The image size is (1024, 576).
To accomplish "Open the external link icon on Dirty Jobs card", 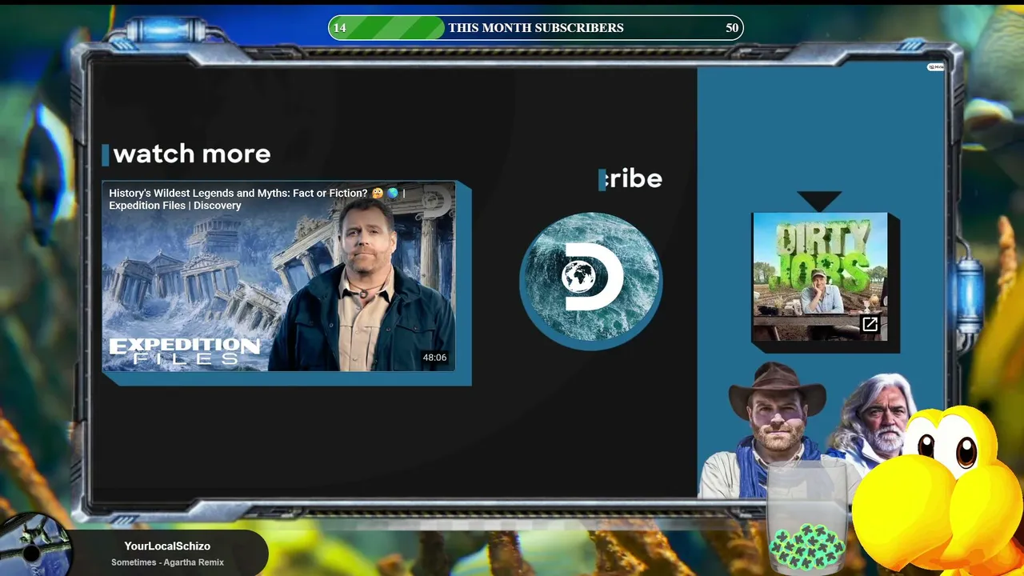I will pyautogui.click(x=870, y=324).
